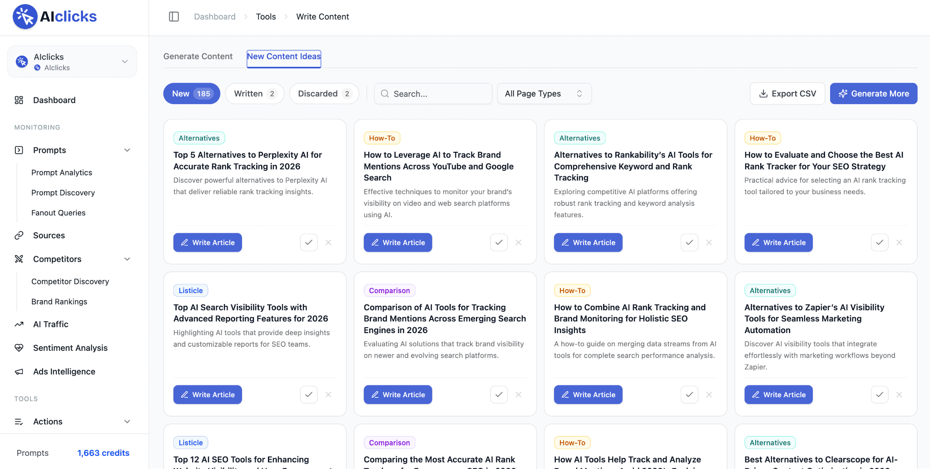
Task: Go to Tools breadcrumb link
Action: (266, 17)
